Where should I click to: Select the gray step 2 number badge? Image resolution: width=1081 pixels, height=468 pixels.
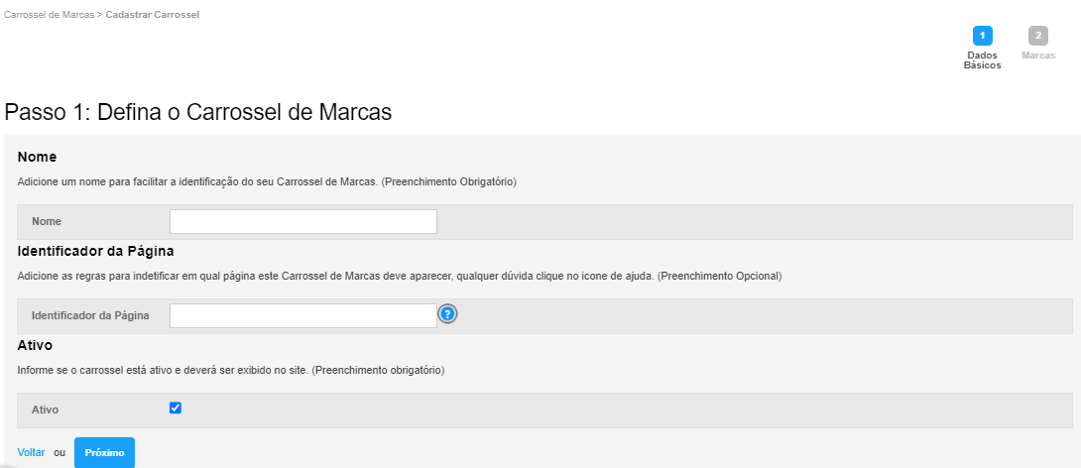pyautogui.click(x=1038, y=36)
